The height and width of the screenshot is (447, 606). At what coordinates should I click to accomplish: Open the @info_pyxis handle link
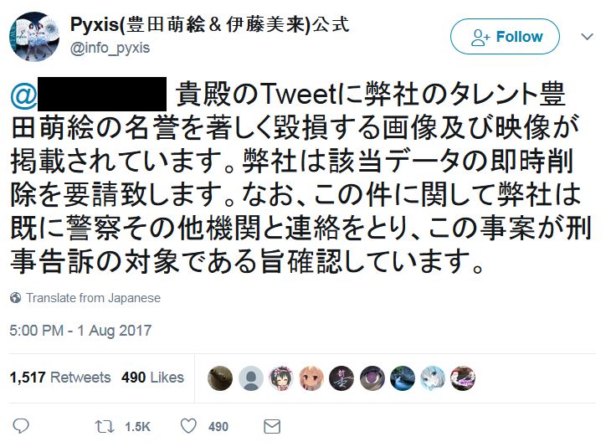pyautogui.click(x=110, y=49)
